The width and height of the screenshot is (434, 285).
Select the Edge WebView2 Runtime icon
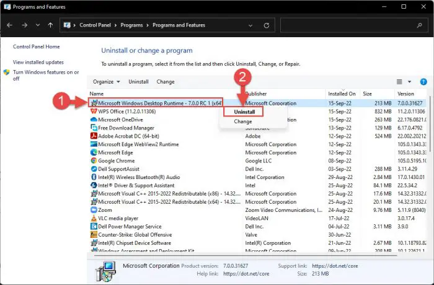pos(94,144)
